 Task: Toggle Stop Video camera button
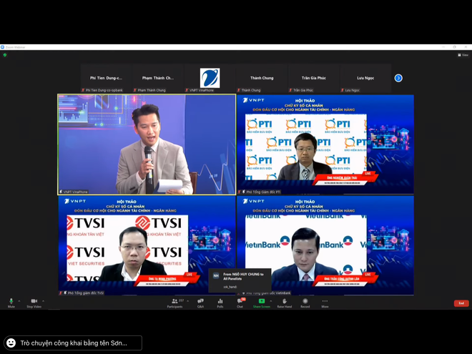34,302
